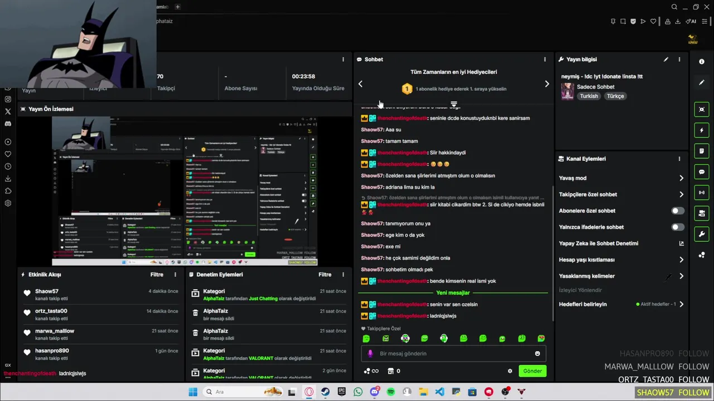Image resolution: width=714 pixels, height=401 pixels.
Task: Open the sidebar heart bookmarks icon
Action: 8,154
